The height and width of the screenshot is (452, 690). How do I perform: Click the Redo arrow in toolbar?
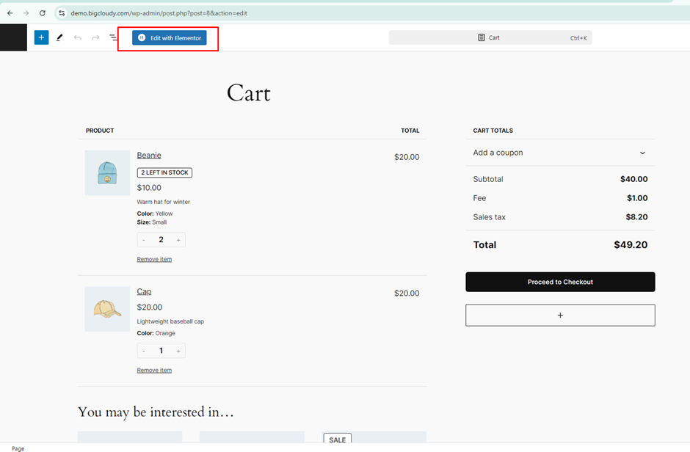95,37
